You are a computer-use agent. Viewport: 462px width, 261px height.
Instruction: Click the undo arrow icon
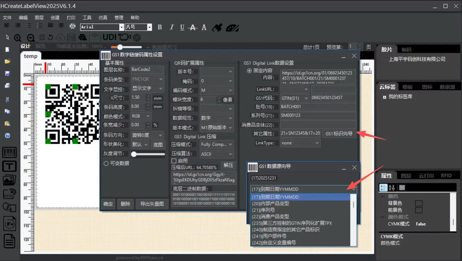[x=50, y=37]
